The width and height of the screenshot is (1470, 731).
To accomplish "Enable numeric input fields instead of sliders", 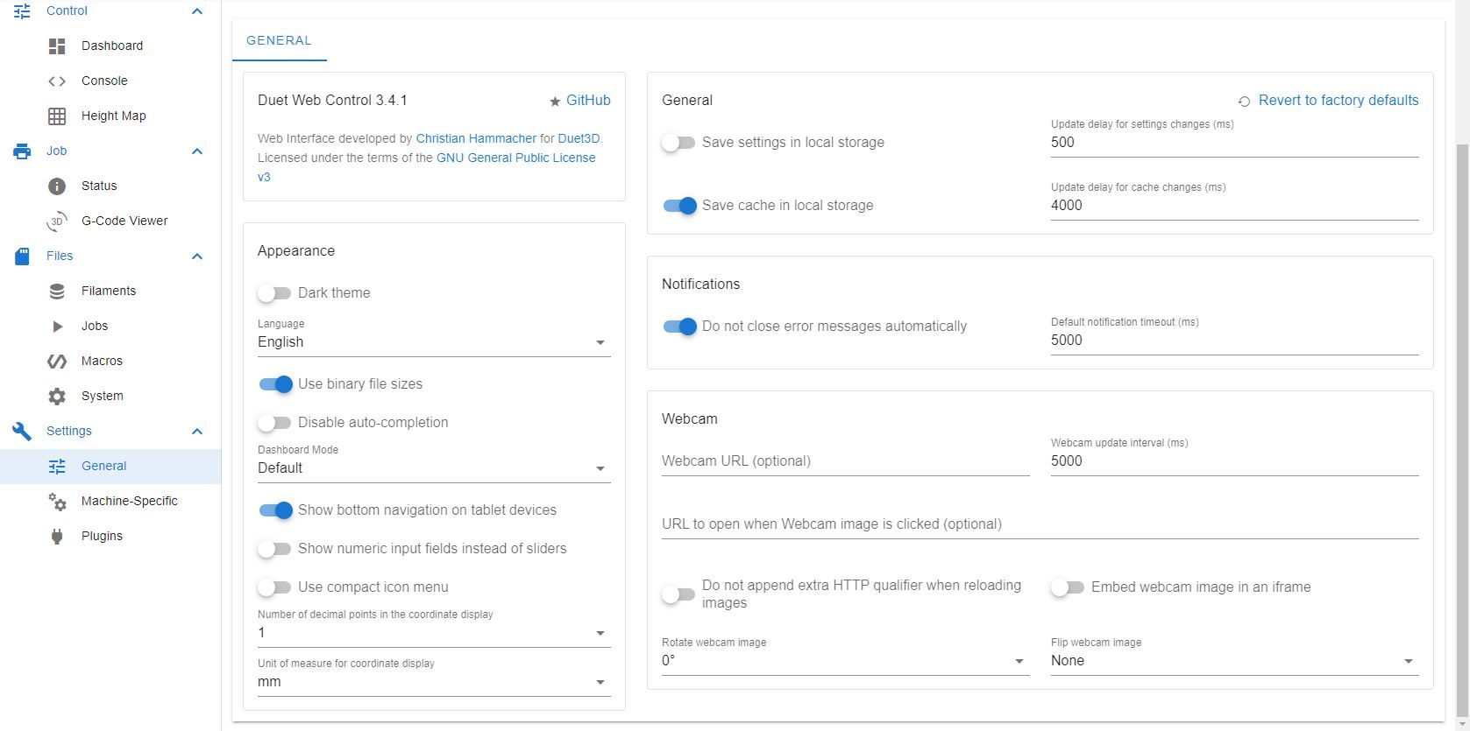I will [274, 548].
